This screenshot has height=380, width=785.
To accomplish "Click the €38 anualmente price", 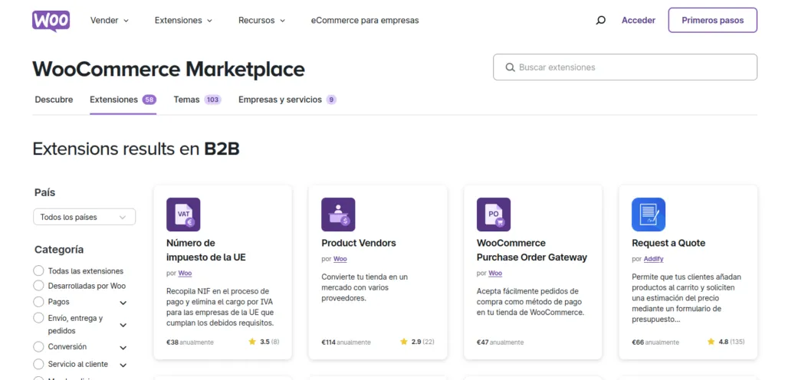I will (x=190, y=342).
